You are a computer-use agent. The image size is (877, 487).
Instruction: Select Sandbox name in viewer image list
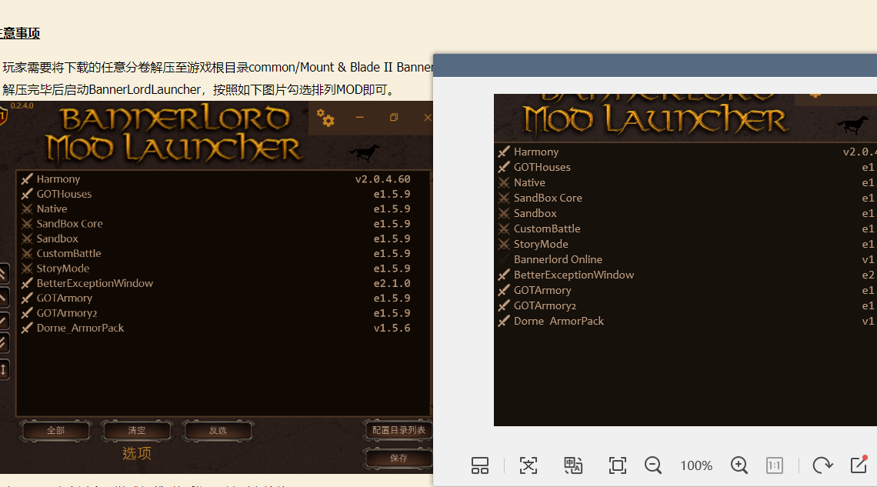point(535,213)
